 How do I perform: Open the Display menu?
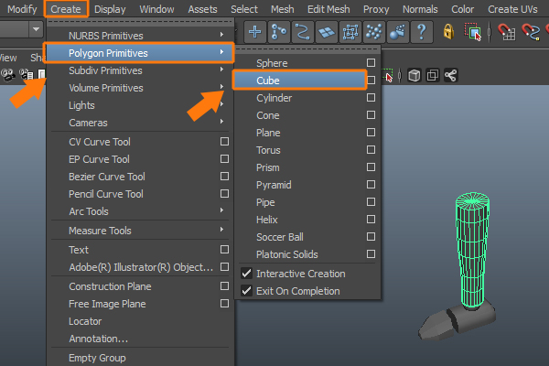(110, 9)
